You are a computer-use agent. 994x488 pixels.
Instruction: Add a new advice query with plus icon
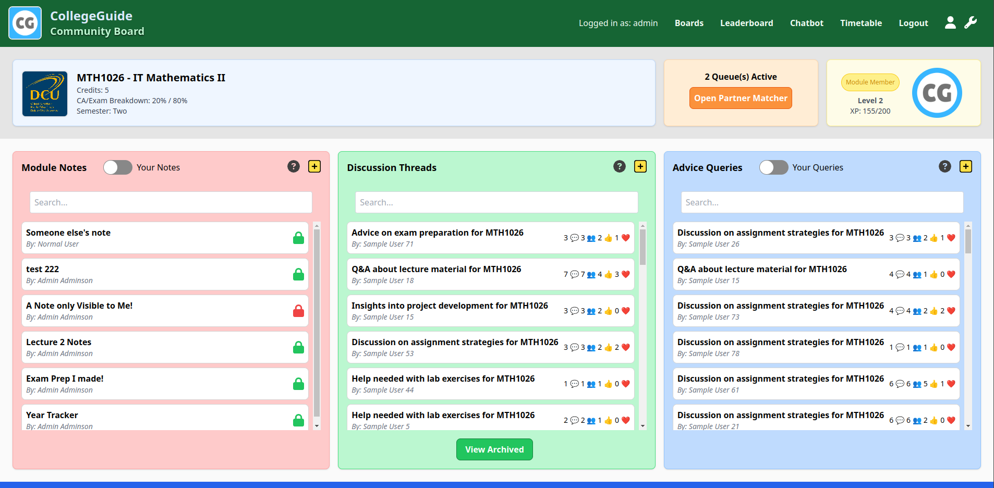pos(966,166)
